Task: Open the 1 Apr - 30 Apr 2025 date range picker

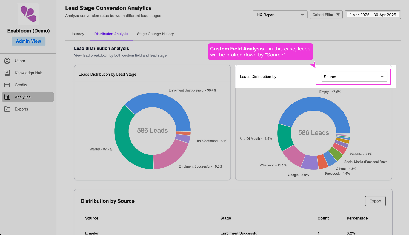Action: pos(373,15)
